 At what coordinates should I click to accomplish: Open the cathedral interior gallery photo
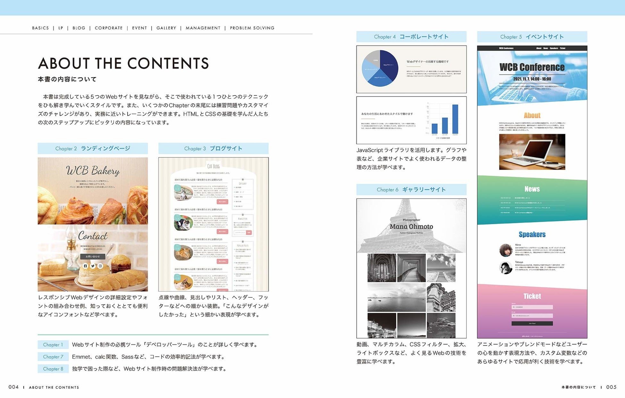coord(381,268)
